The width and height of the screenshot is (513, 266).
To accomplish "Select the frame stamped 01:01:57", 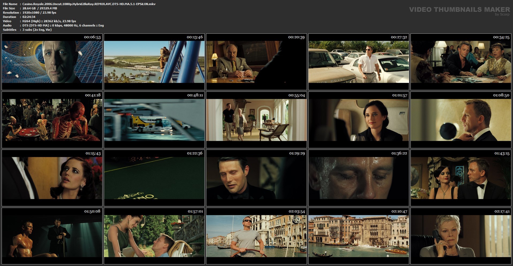I will click(x=359, y=120).
